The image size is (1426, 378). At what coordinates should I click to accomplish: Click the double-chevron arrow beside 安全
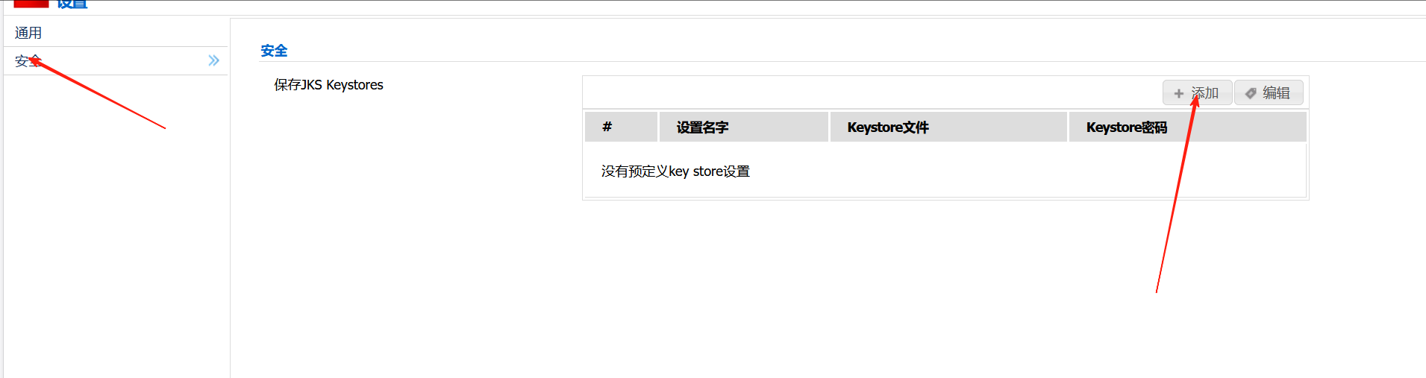[x=214, y=60]
